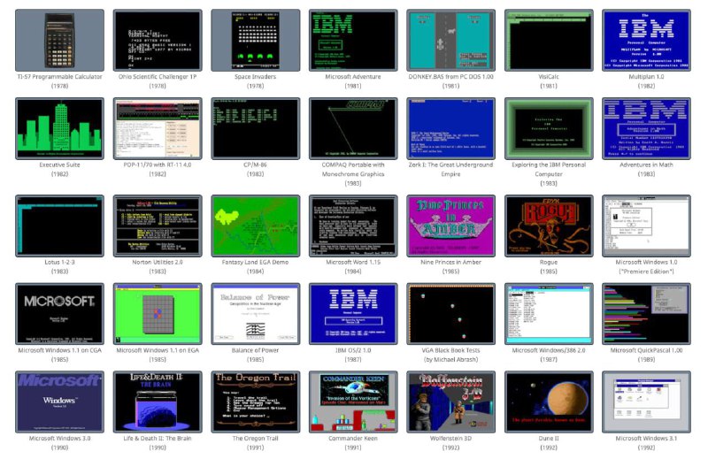Image resolution: width=708 pixels, height=459 pixels.
Task: Open the Norton Utilities 2.0 link
Action: (158, 262)
